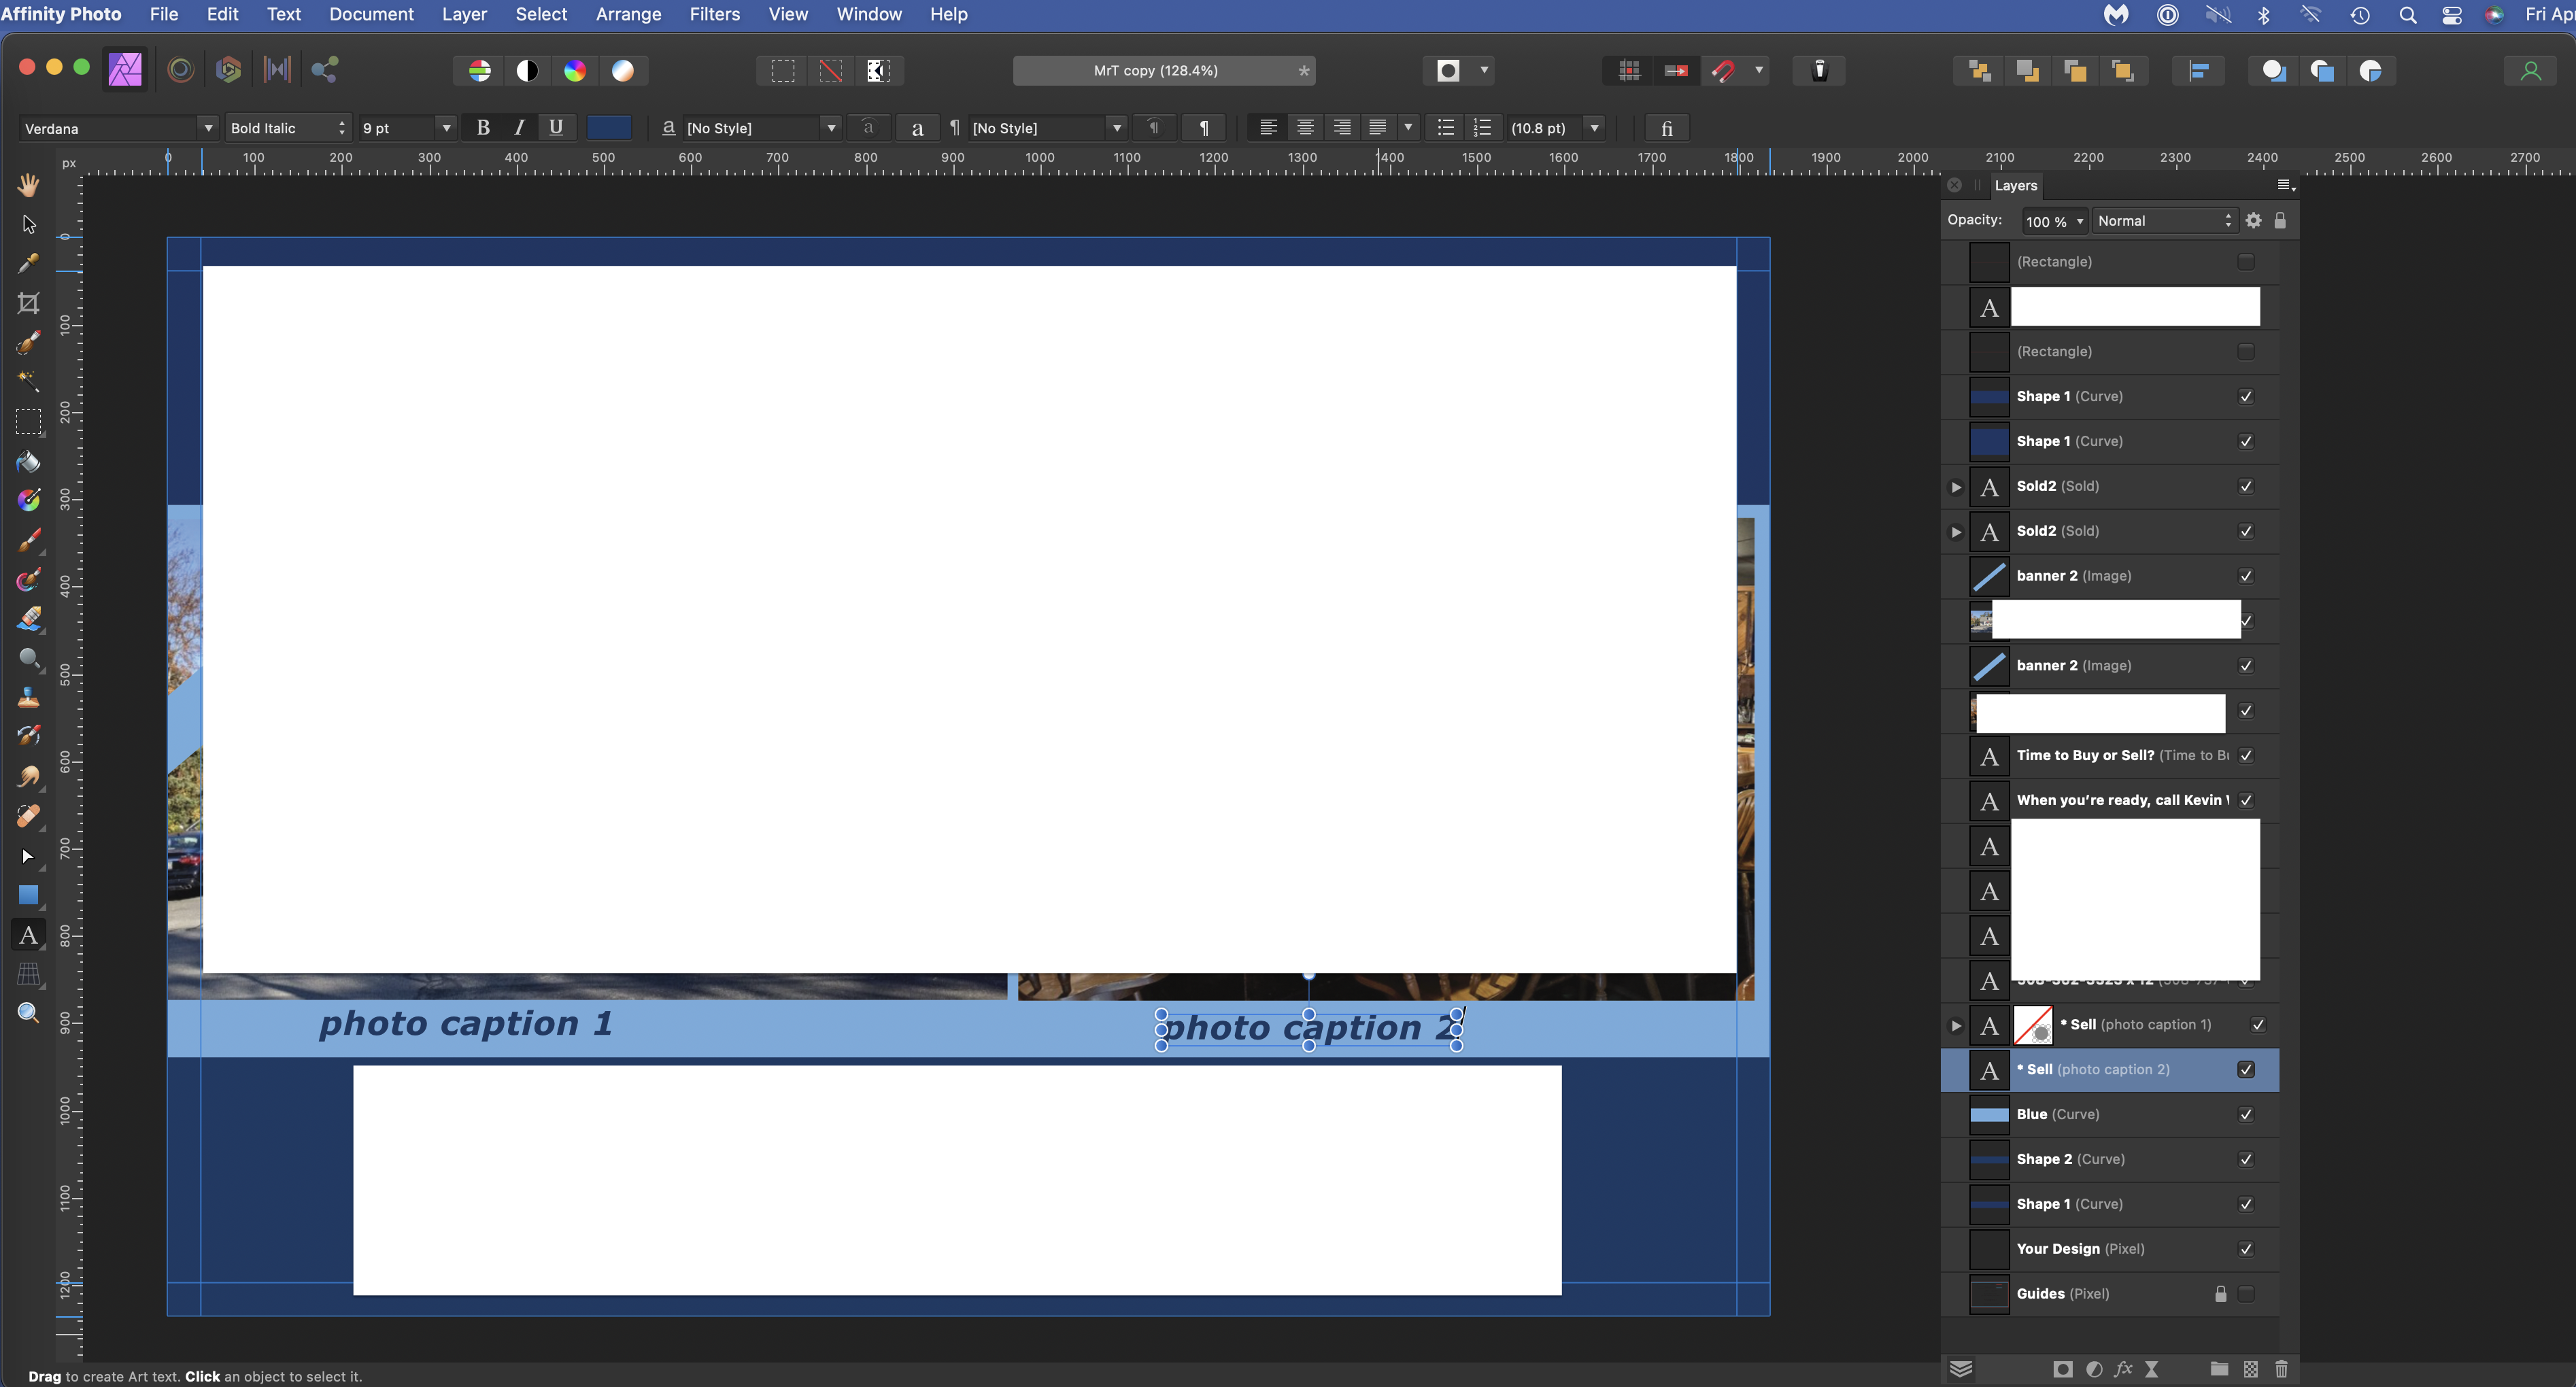Select the MrT copy (128.4%) document title
The width and height of the screenshot is (2576, 1387).
[1156, 70]
